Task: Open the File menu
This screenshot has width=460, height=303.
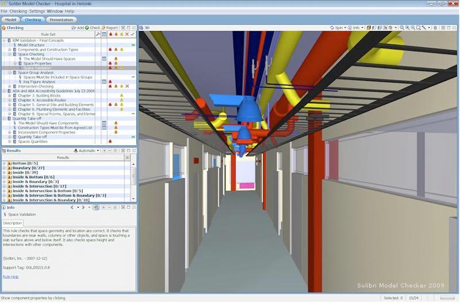Action: pyautogui.click(x=4, y=11)
